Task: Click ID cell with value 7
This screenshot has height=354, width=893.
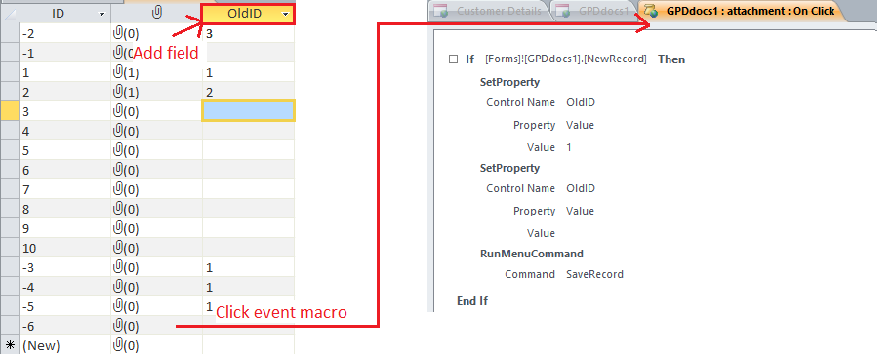Action: (x=65, y=189)
